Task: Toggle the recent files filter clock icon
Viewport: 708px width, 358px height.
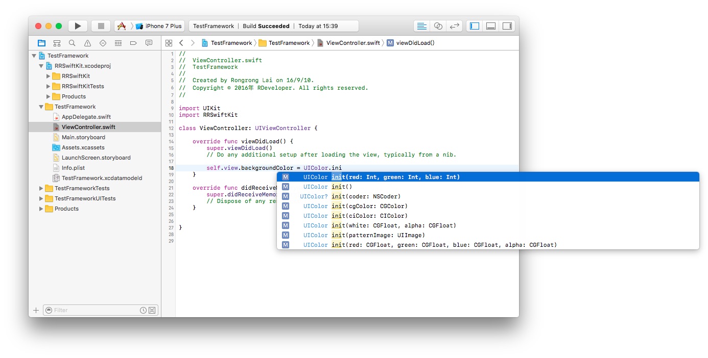Action: coord(144,310)
